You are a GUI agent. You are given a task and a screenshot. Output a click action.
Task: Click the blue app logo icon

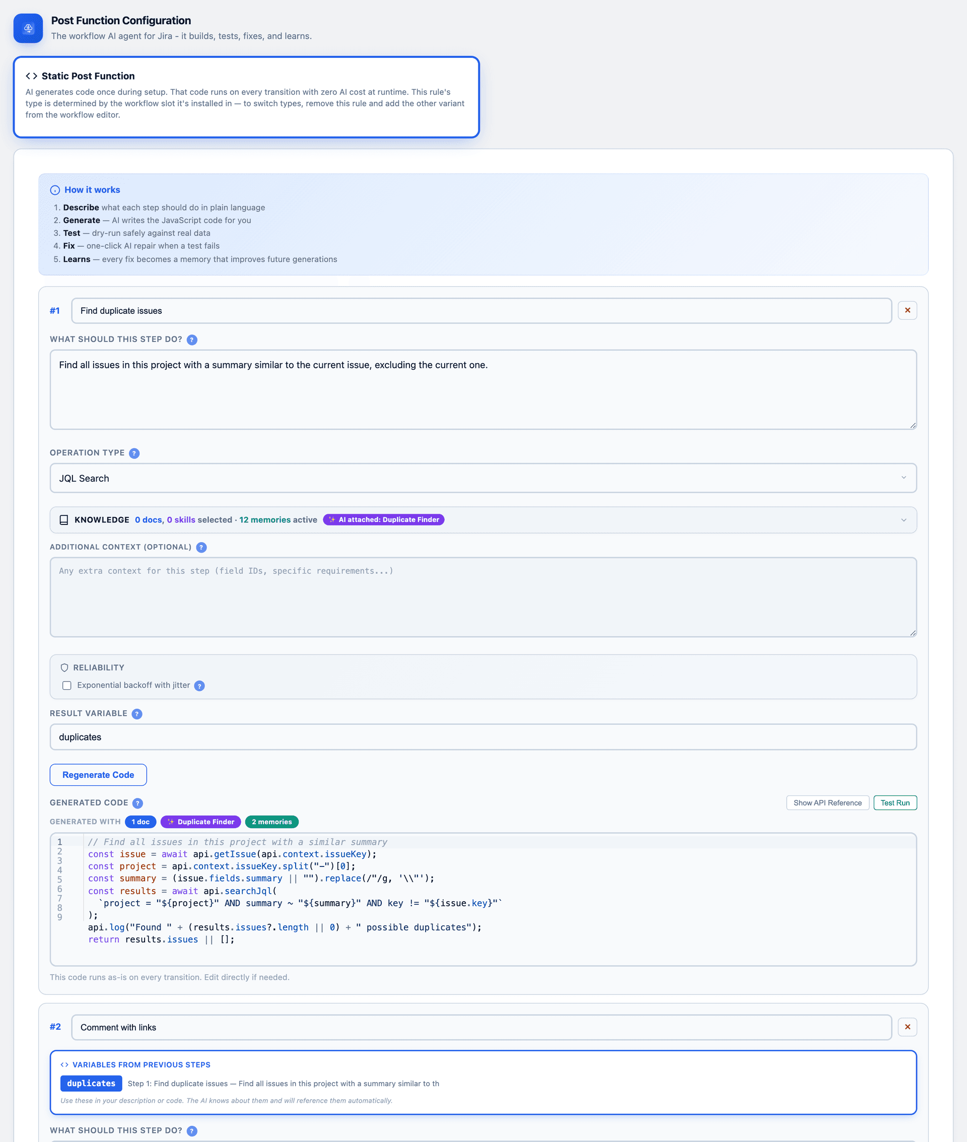tap(28, 28)
